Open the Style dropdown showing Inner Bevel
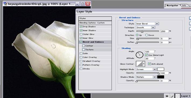 147,24
